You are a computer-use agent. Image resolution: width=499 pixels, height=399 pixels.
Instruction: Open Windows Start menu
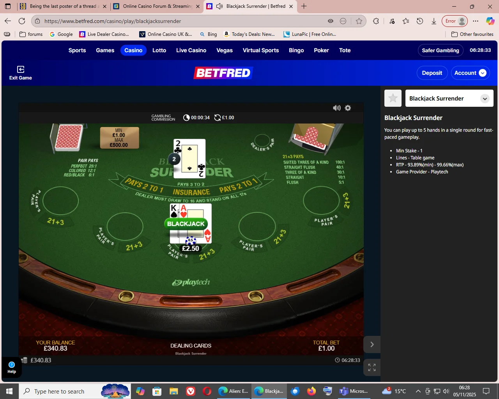[x=9, y=391]
